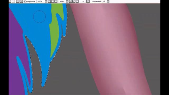Open the rotation angle dropdown
169x95 pixels.
[x=67, y=1]
